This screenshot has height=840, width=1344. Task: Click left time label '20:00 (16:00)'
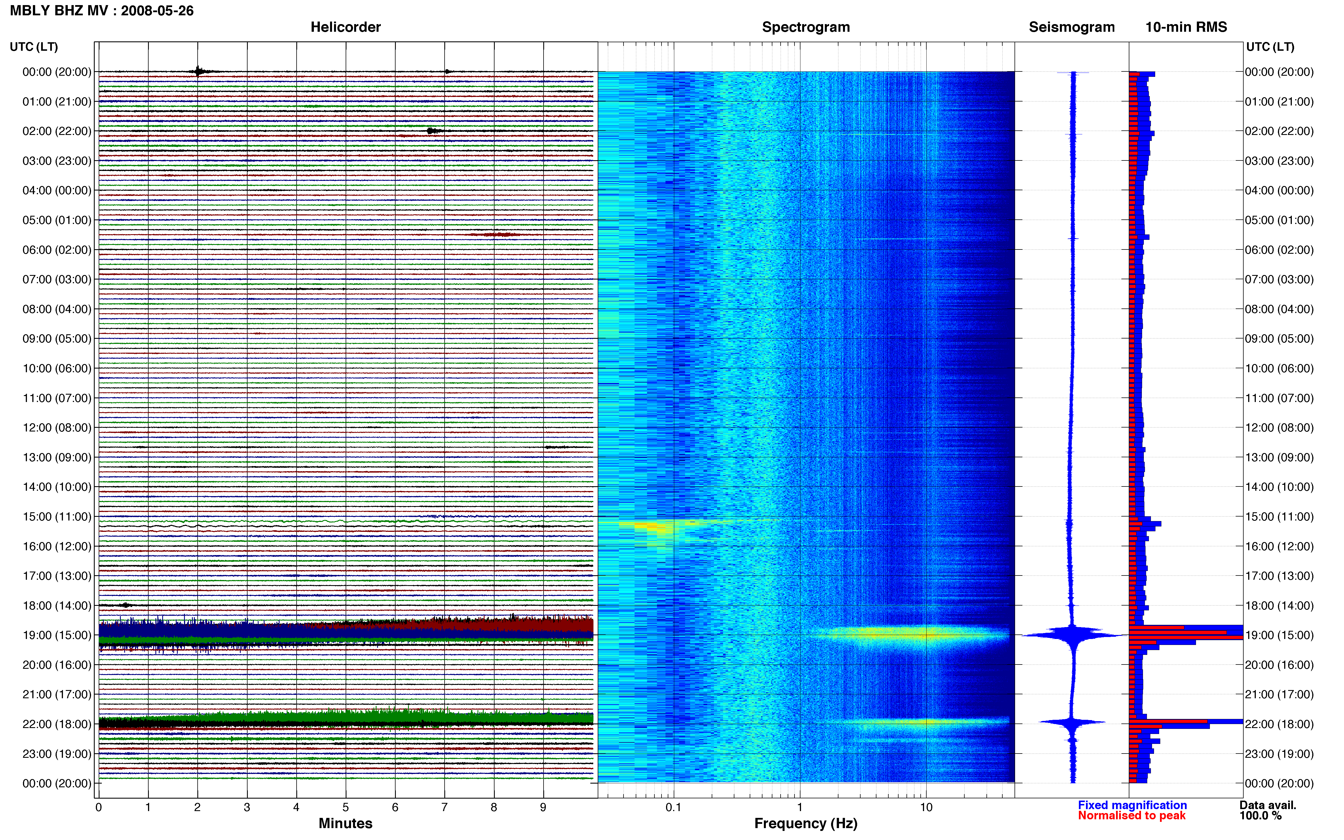tap(57, 665)
